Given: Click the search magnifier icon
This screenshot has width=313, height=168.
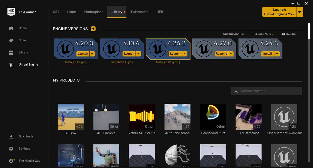Looking at the screenshot, I should point(236,91).
